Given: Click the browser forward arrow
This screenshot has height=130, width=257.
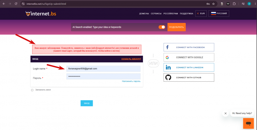Looking at the screenshot, I should tap(10, 4).
